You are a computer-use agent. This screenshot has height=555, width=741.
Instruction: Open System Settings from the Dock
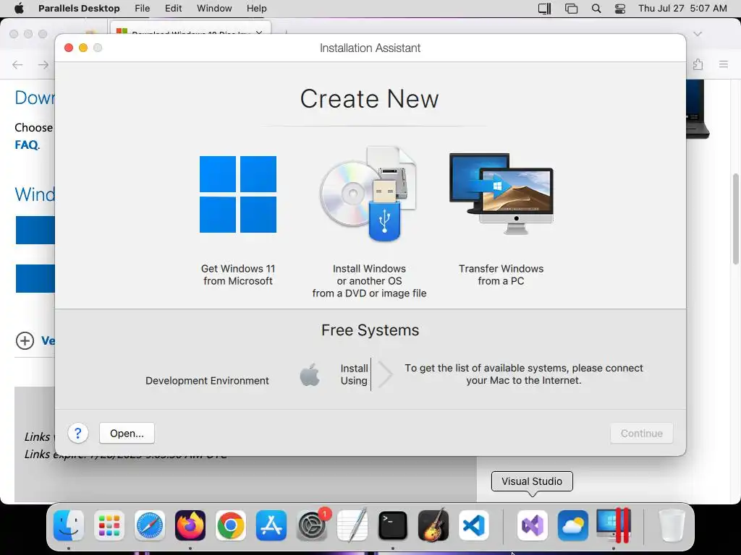pyautogui.click(x=312, y=525)
